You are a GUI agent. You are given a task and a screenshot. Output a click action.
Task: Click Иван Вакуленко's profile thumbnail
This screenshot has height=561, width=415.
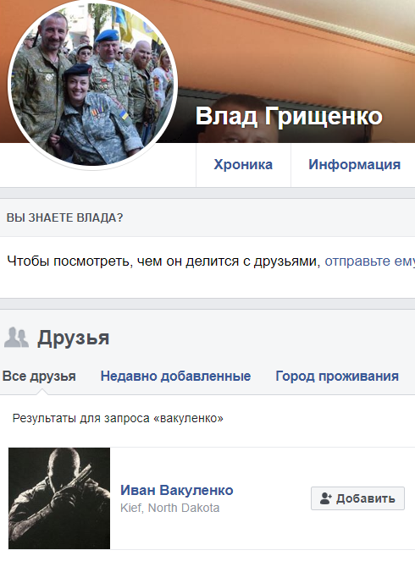[59, 498]
